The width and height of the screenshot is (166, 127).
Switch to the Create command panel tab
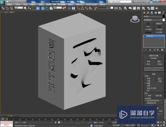(x=144, y=13)
